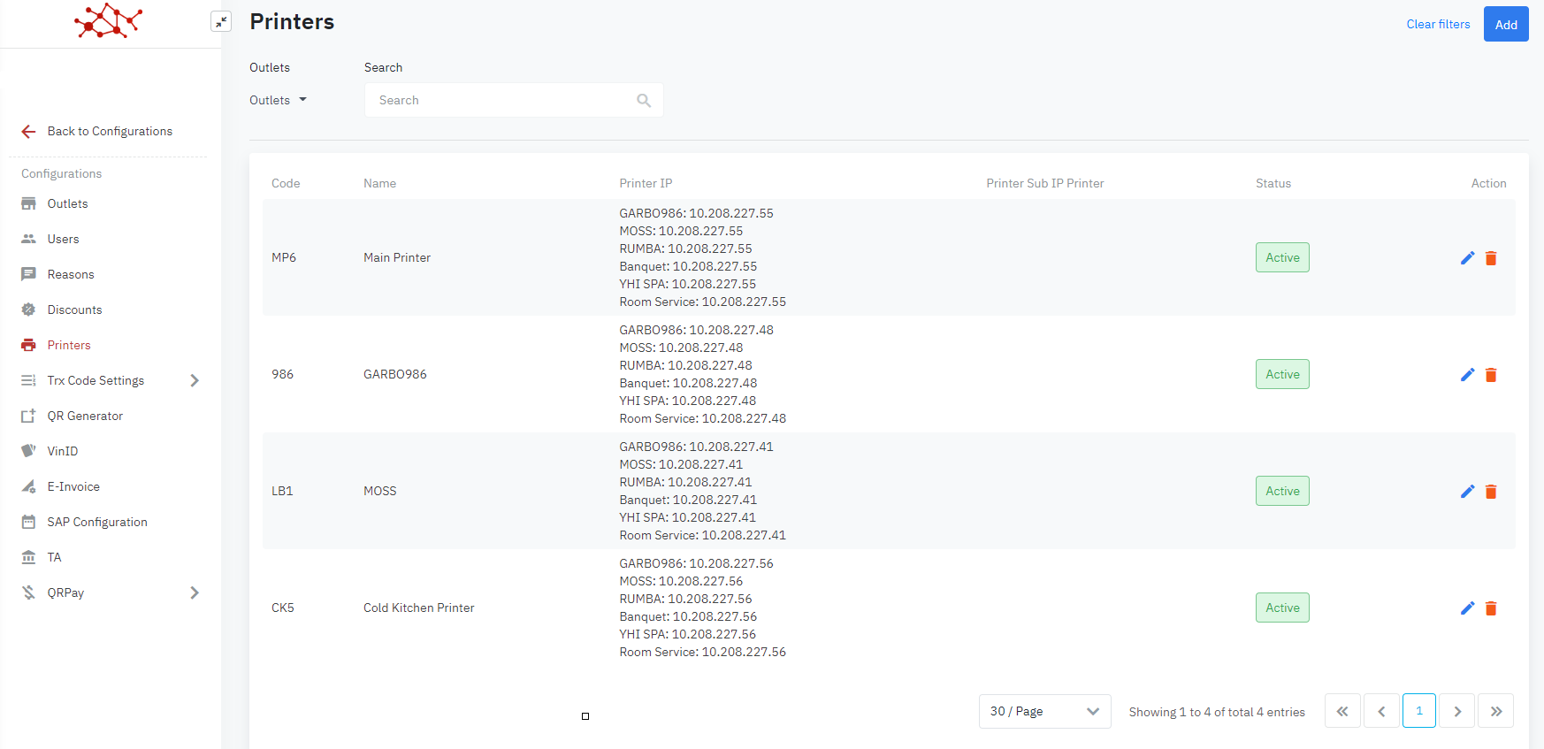Navigate to SAP Configuration

pyautogui.click(x=97, y=523)
